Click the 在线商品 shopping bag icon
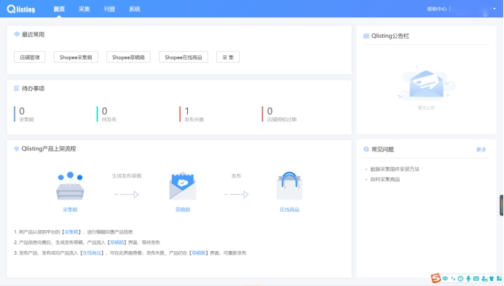This screenshot has height=286, width=504. 289,186
